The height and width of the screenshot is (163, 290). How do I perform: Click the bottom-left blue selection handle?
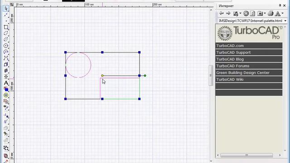coord(65,99)
